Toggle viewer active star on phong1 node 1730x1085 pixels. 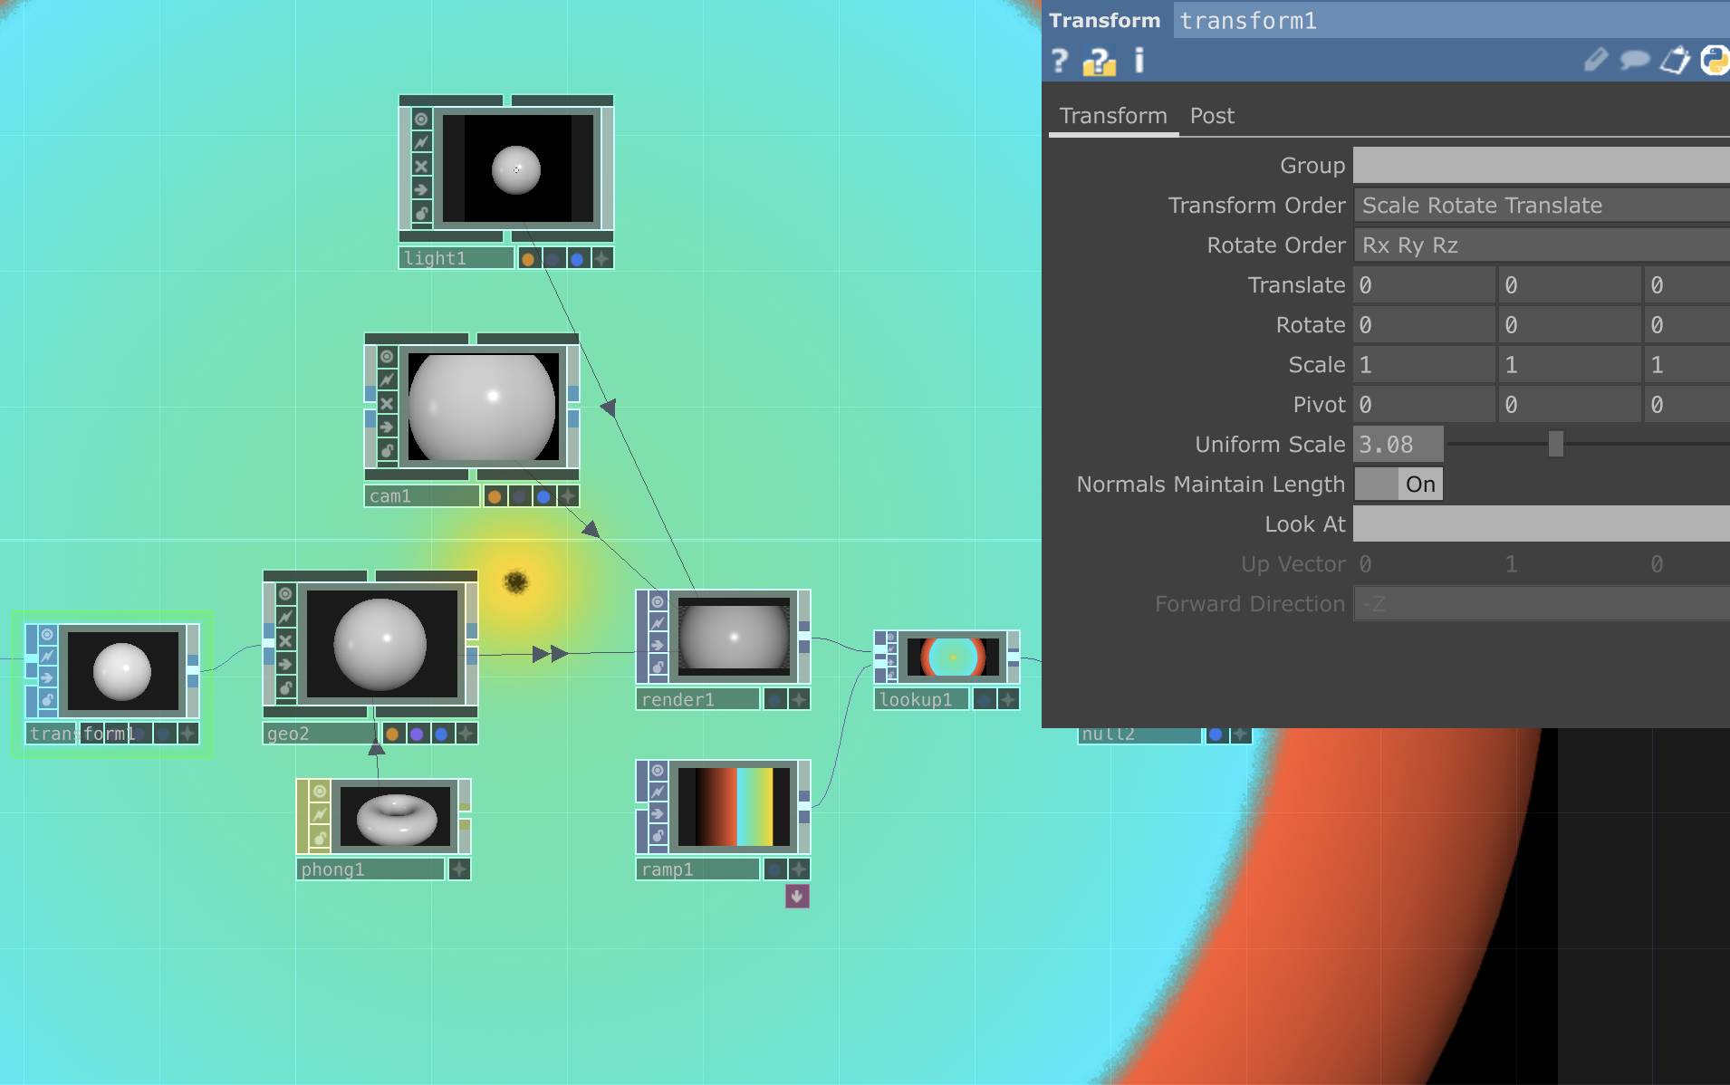pyautogui.click(x=460, y=869)
